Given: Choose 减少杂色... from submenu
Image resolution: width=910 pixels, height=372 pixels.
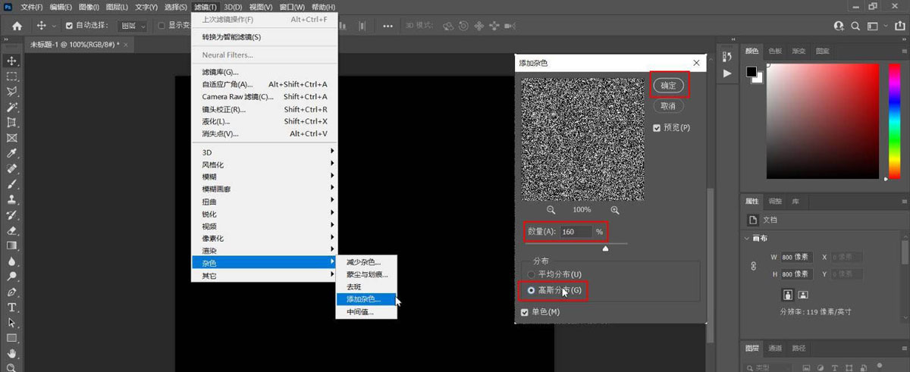Looking at the screenshot, I should tap(366, 261).
